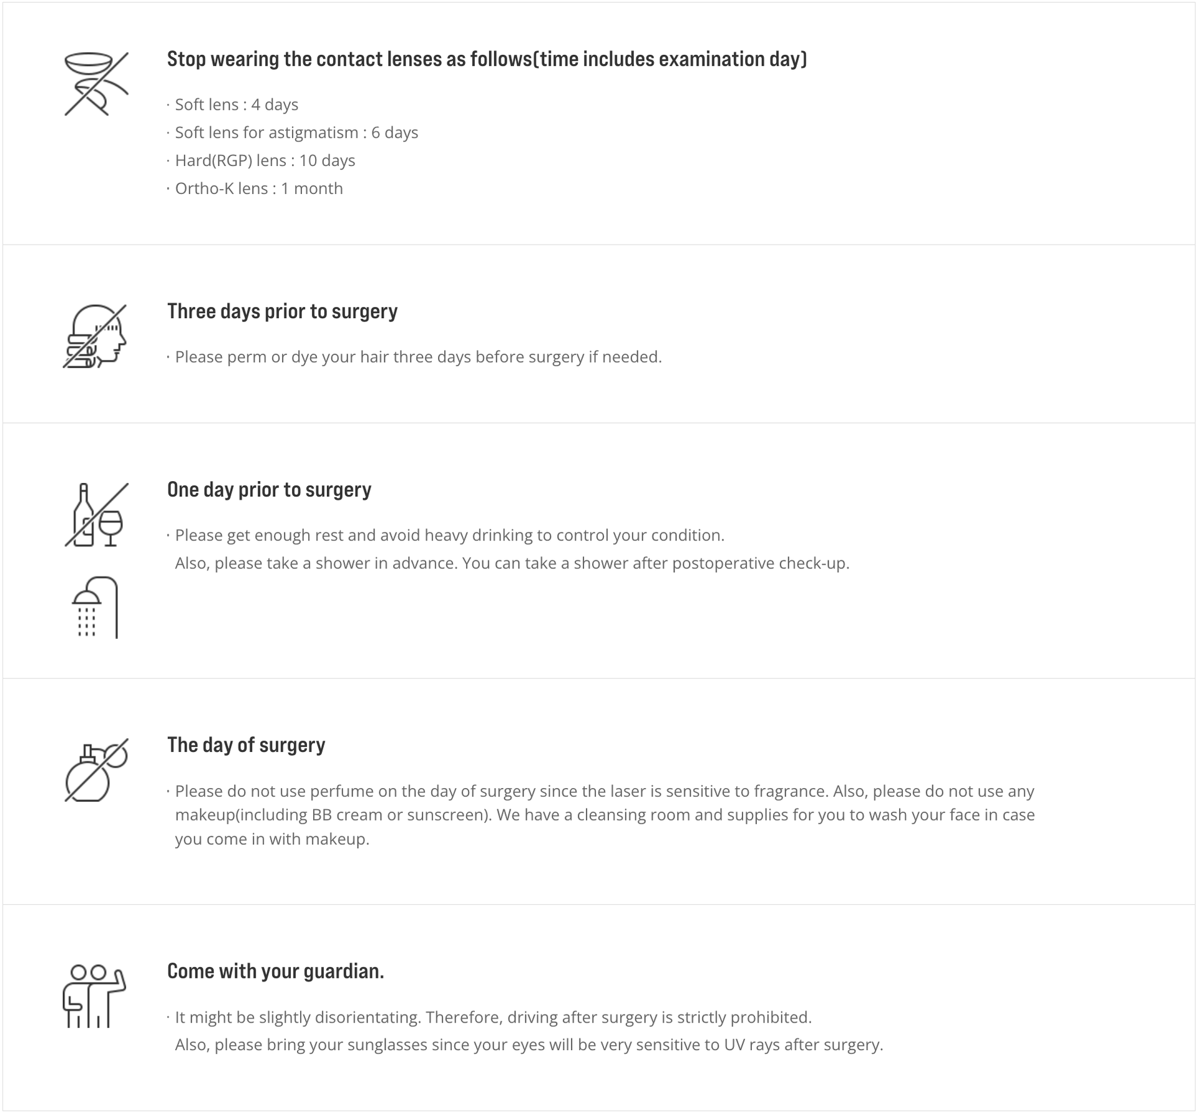Click the no hair perm head icon
The height and width of the screenshot is (1115, 1198).
95,336
